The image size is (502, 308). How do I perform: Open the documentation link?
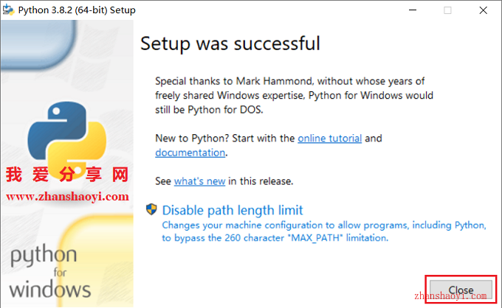(x=190, y=153)
